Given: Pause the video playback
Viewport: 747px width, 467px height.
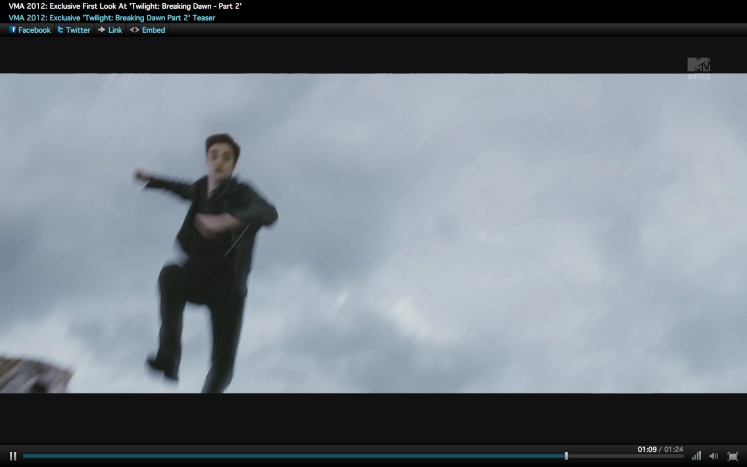Looking at the screenshot, I should pos(13,456).
